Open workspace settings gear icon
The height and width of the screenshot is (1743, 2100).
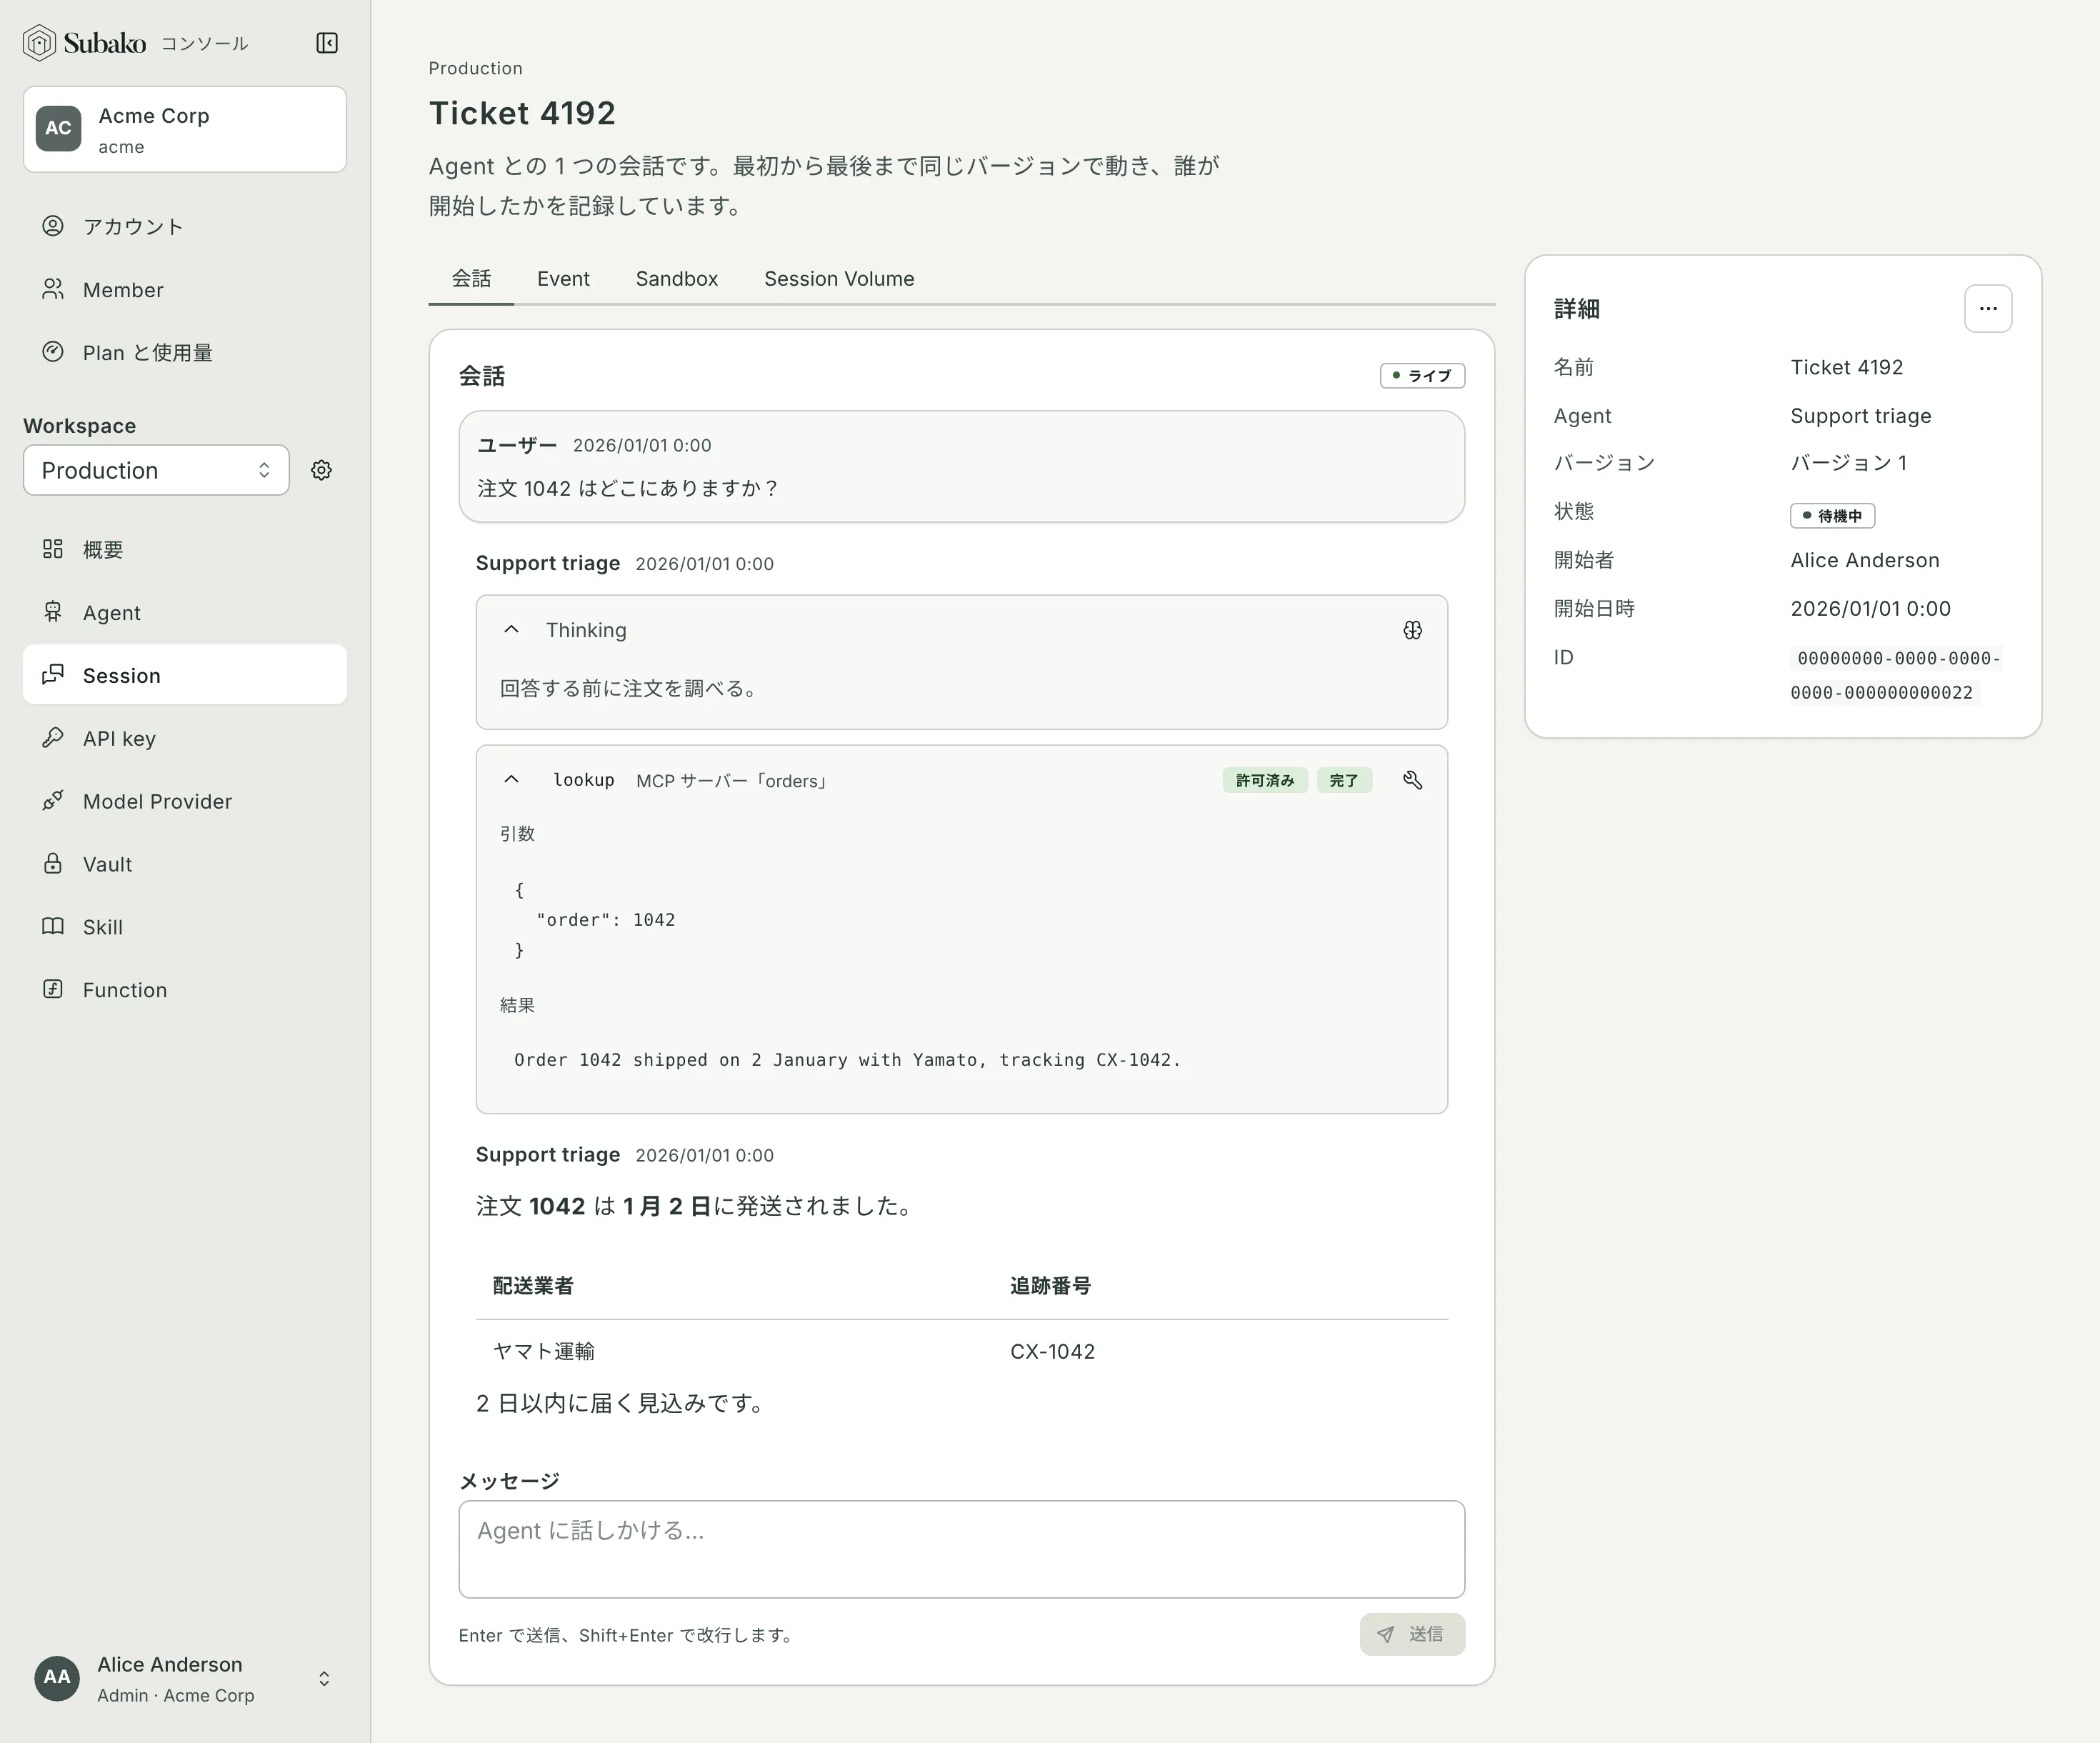pos(321,470)
